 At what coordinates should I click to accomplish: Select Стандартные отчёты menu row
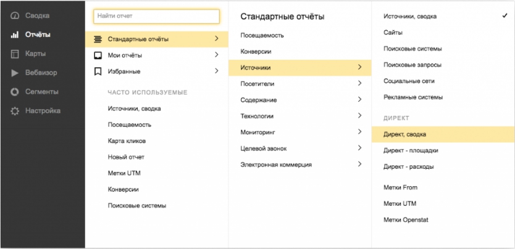click(x=157, y=39)
